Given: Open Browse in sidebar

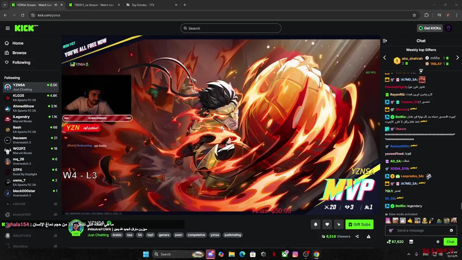Looking at the screenshot, I should click(19, 53).
